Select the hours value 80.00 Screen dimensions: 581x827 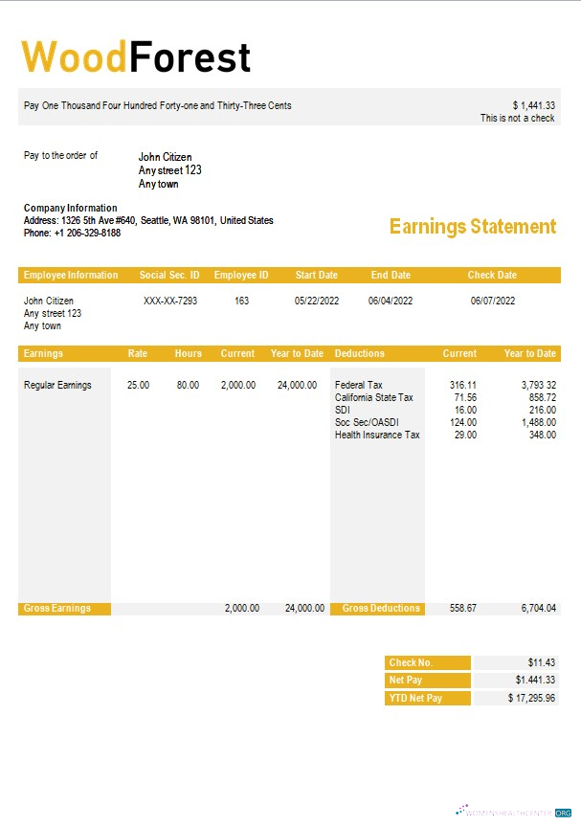pyautogui.click(x=188, y=385)
